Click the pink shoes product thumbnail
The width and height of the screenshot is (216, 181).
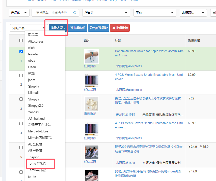(x=92, y=175)
